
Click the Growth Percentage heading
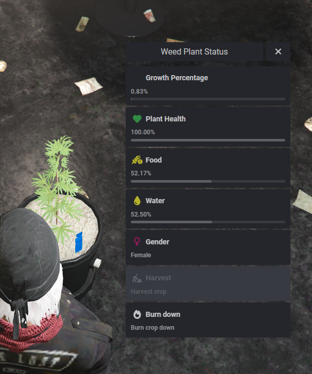tap(177, 78)
